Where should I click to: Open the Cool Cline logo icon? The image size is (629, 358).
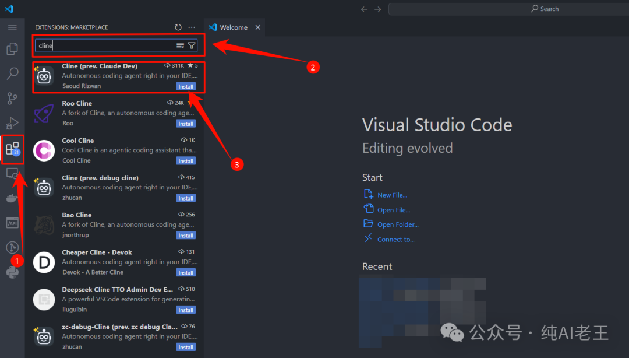tap(44, 150)
